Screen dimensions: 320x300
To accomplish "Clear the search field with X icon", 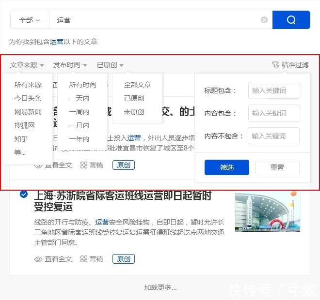I will tap(264, 20).
